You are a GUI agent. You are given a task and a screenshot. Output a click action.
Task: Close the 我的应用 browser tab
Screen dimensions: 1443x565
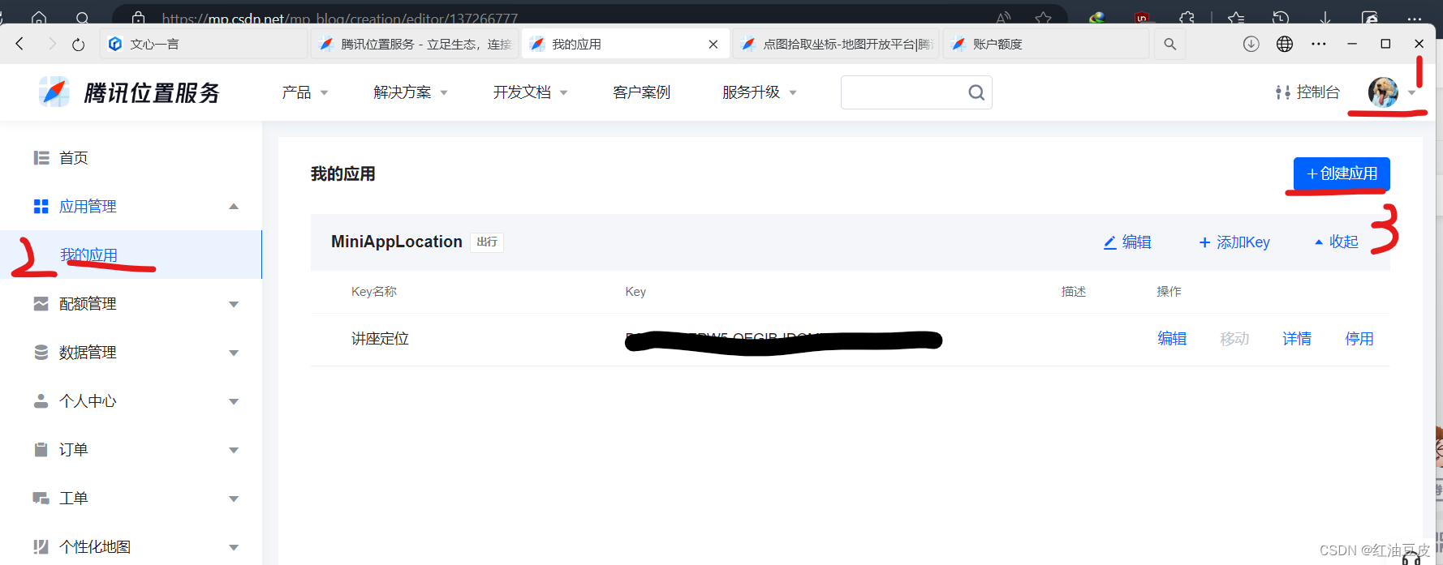point(713,44)
